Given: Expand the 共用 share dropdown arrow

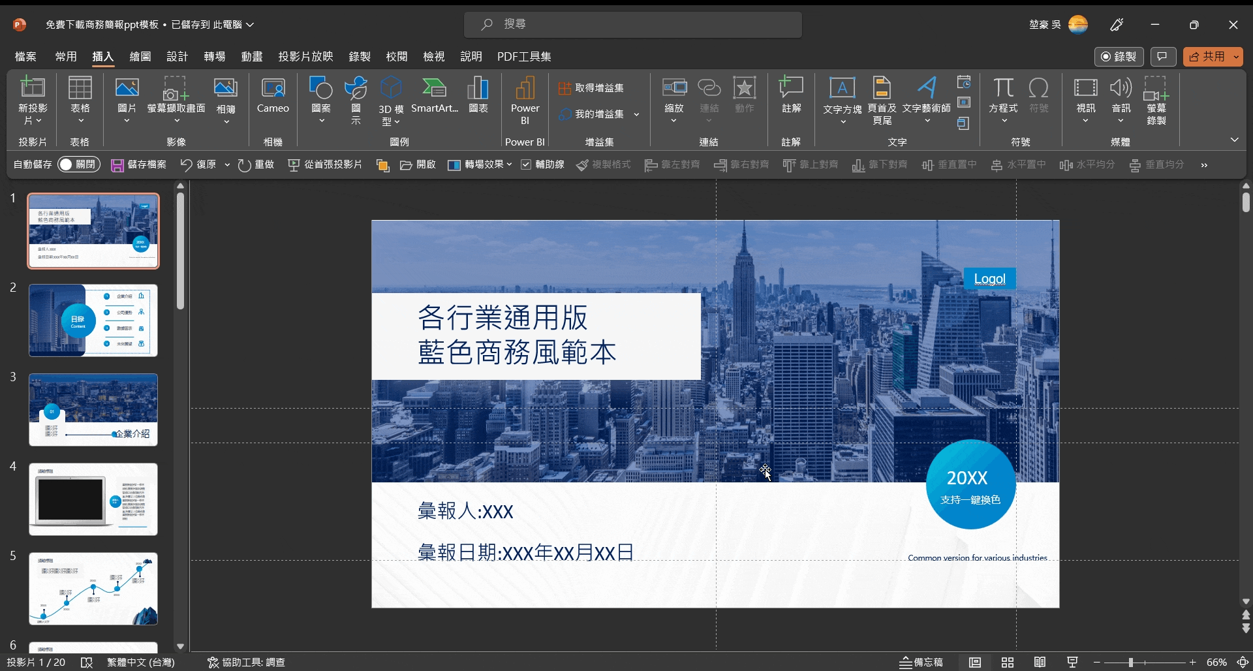Looking at the screenshot, I should [1236, 57].
